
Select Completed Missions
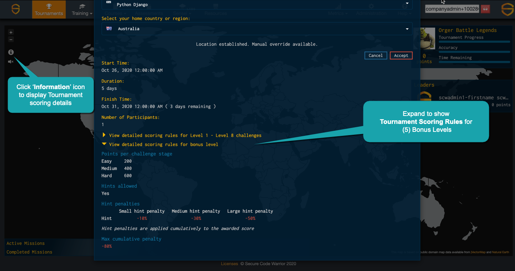click(29, 252)
